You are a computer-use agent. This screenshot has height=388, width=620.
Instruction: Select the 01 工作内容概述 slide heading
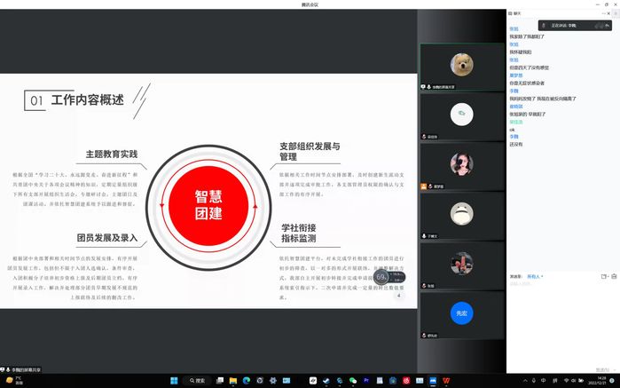click(x=77, y=101)
